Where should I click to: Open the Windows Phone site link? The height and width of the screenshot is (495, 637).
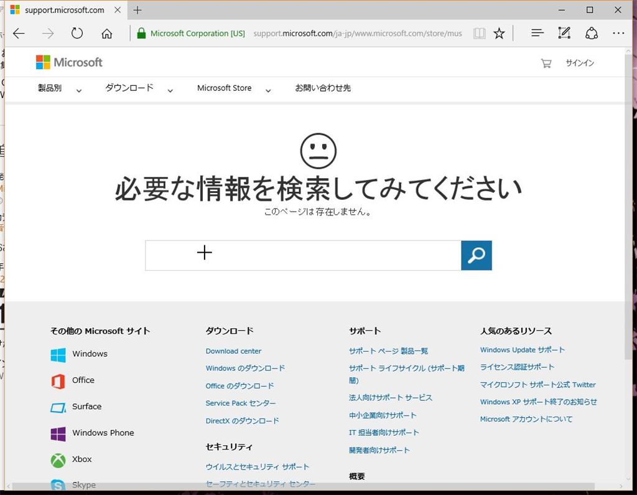pos(103,433)
